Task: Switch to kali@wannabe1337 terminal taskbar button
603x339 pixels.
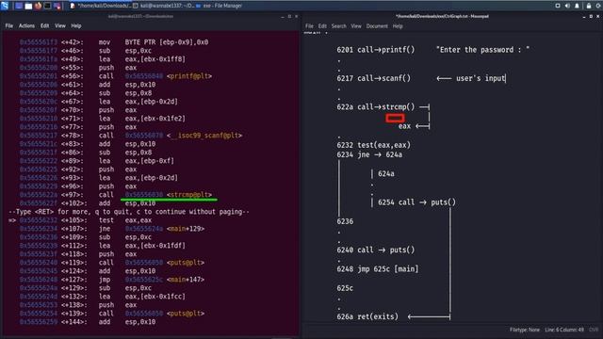Action: click(x=163, y=6)
